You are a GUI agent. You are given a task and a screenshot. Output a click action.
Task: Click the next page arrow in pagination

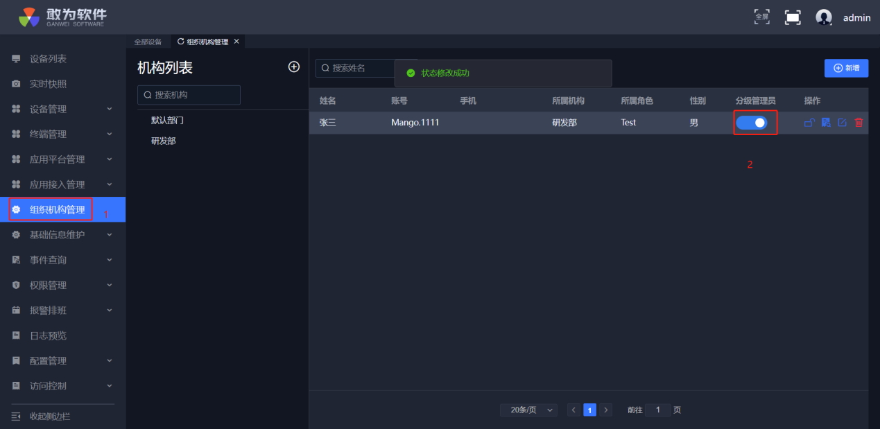tap(606, 410)
